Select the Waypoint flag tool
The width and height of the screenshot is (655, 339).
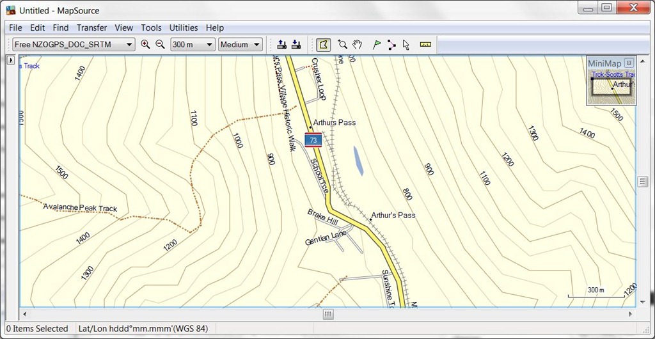click(377, 44)
